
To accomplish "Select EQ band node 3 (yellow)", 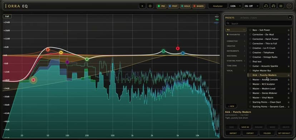I will pos(61,53).
